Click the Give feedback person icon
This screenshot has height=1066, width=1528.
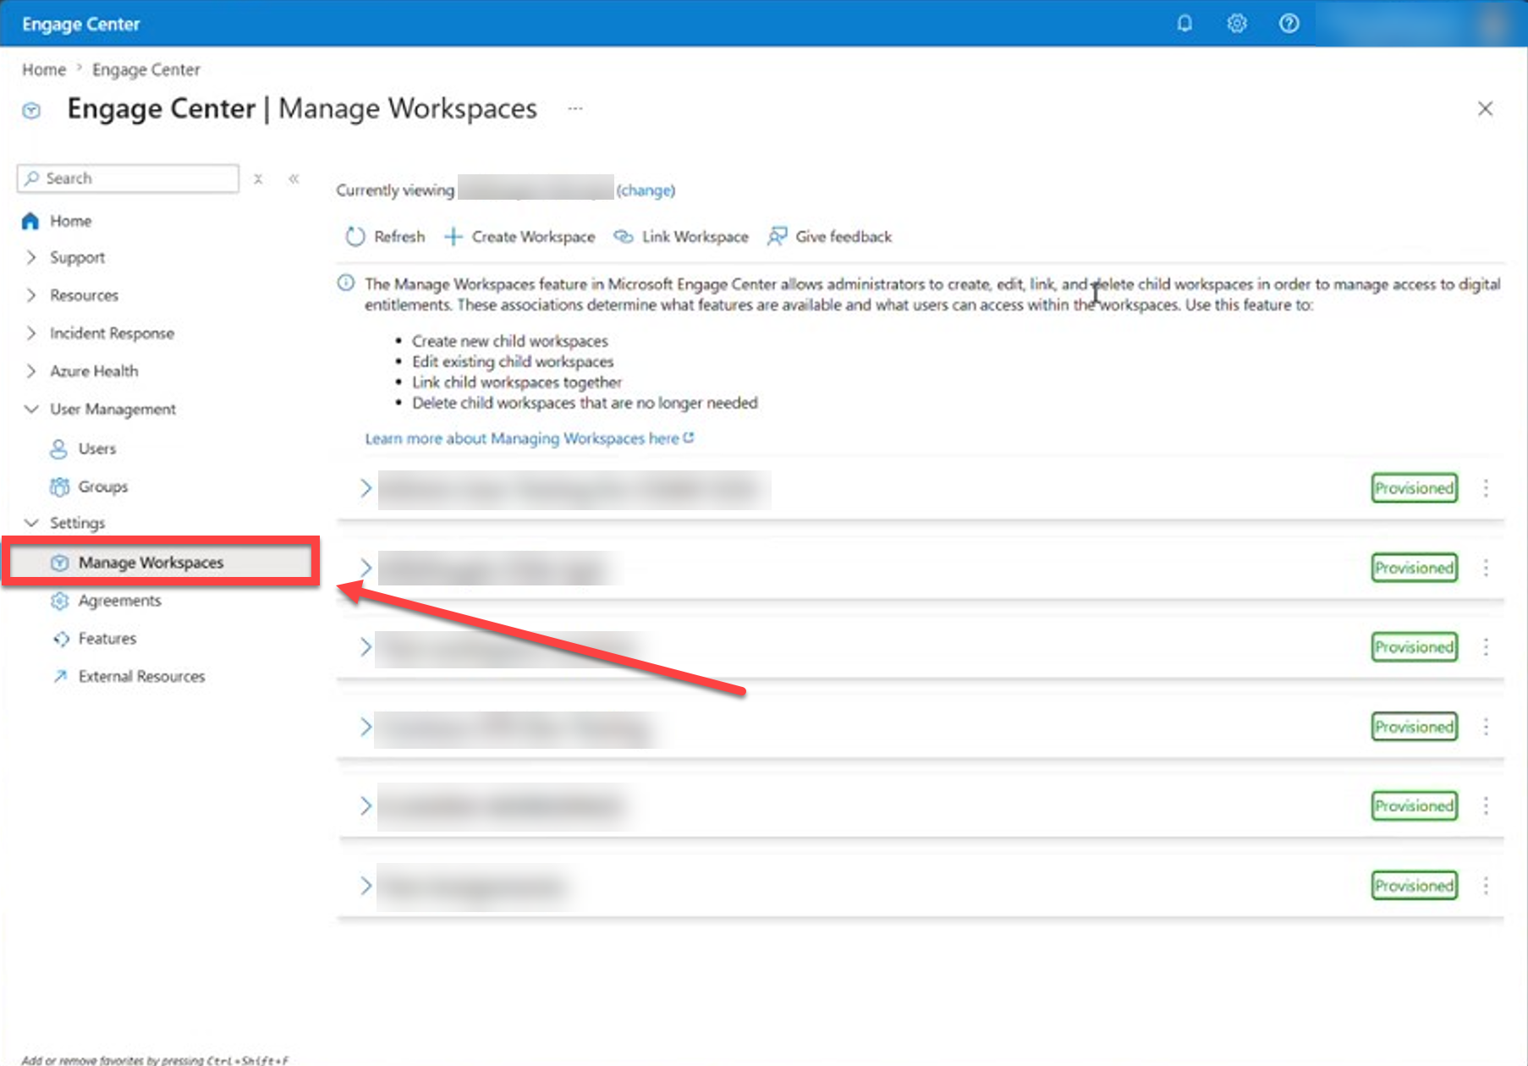pos(777,237)
